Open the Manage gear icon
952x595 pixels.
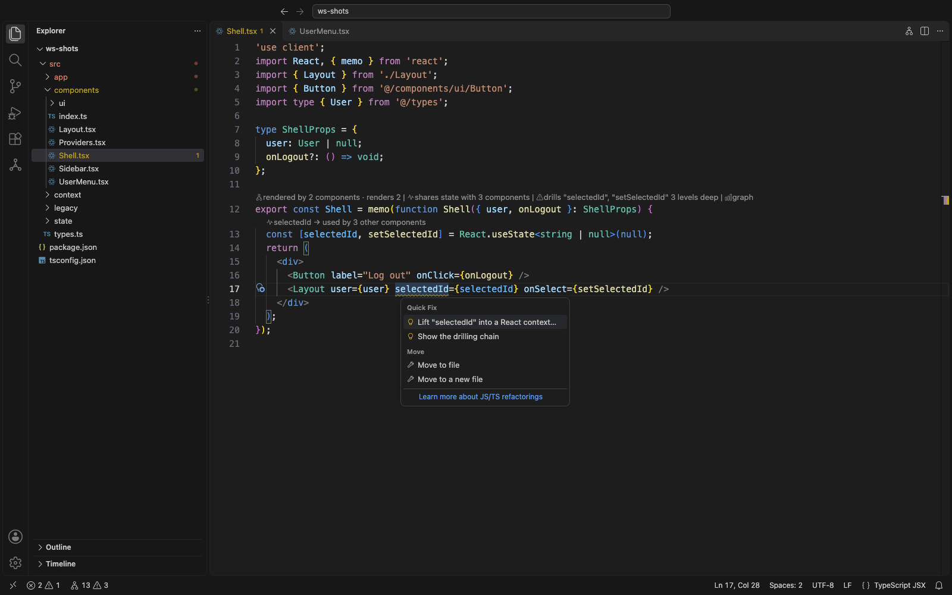click(x=15, y=563)
